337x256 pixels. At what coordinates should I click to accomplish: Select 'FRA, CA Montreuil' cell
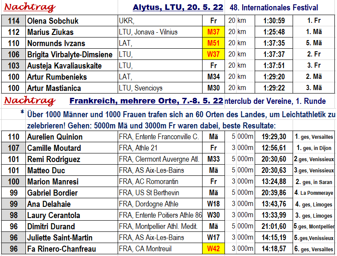(x=160, y=249)
